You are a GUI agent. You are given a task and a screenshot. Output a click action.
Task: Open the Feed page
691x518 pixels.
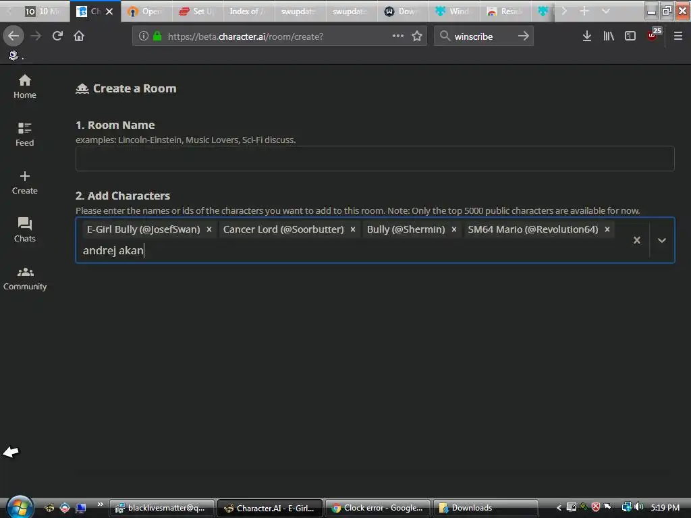click(25, 134)
